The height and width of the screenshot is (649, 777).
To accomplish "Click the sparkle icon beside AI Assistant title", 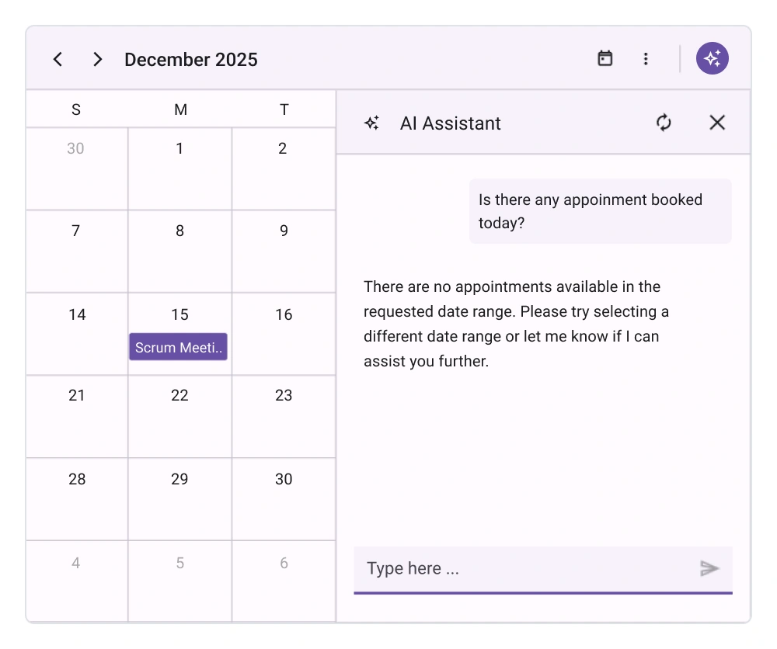I will click(x=371, y=123).
